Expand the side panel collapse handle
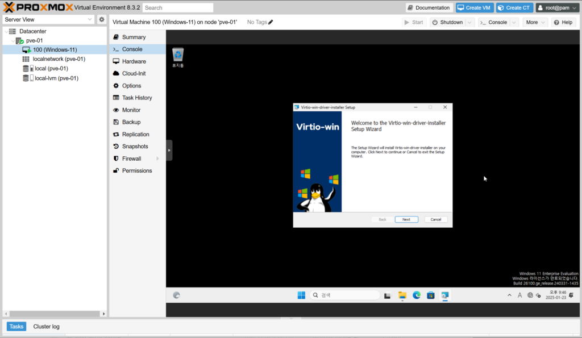 pos(169,150)
